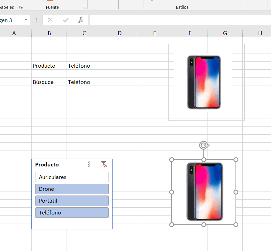Screen dimensions: 271x251
Task: Click the picture's top-left sizing handle
Action: pos(172,160)
